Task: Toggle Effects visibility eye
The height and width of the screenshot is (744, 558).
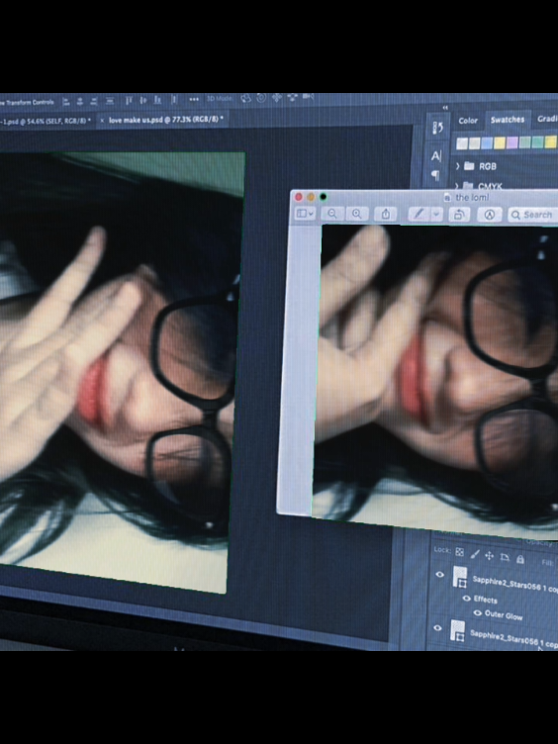Action: 466,599
